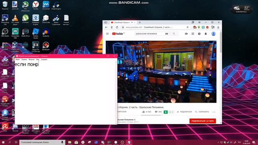Screen dimensions: 258x145
Task: Click the YouTube search magnifier button
Action: click(174, 34)
